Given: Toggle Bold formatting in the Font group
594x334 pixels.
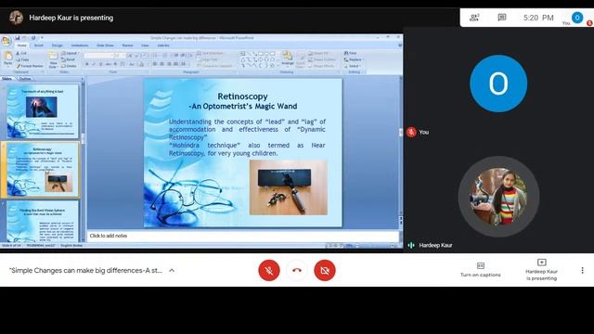Looking at the screenshot, I should pyautogui.click(x=87, y=64).
